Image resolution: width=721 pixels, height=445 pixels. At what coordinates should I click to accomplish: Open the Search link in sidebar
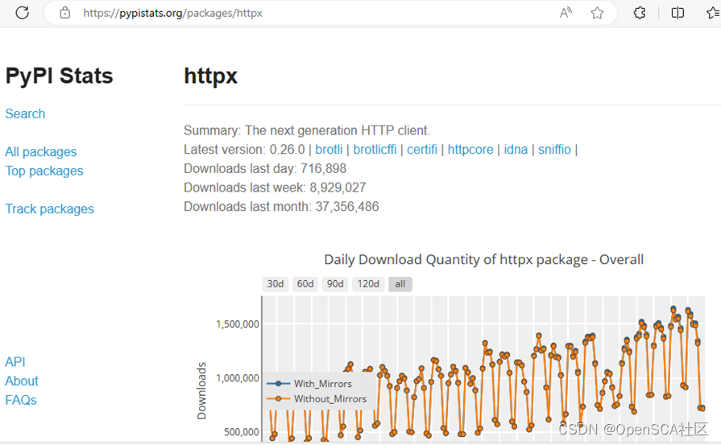pyautogui.click(x=25, y=113)
